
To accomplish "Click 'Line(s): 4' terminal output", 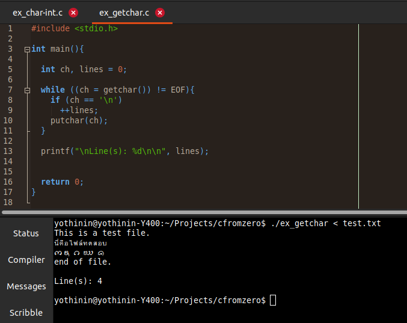I will 78,281.
